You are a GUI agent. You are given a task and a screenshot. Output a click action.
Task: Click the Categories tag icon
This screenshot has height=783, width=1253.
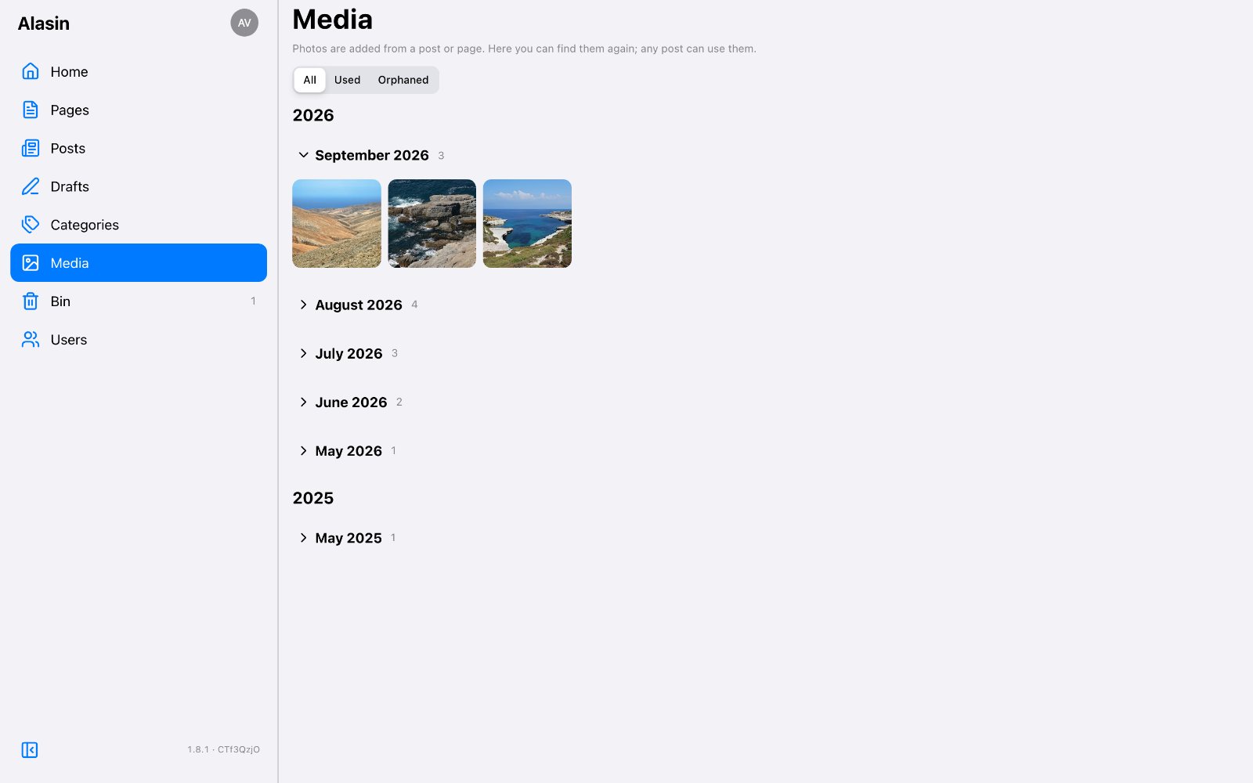(x=31, y=225)
